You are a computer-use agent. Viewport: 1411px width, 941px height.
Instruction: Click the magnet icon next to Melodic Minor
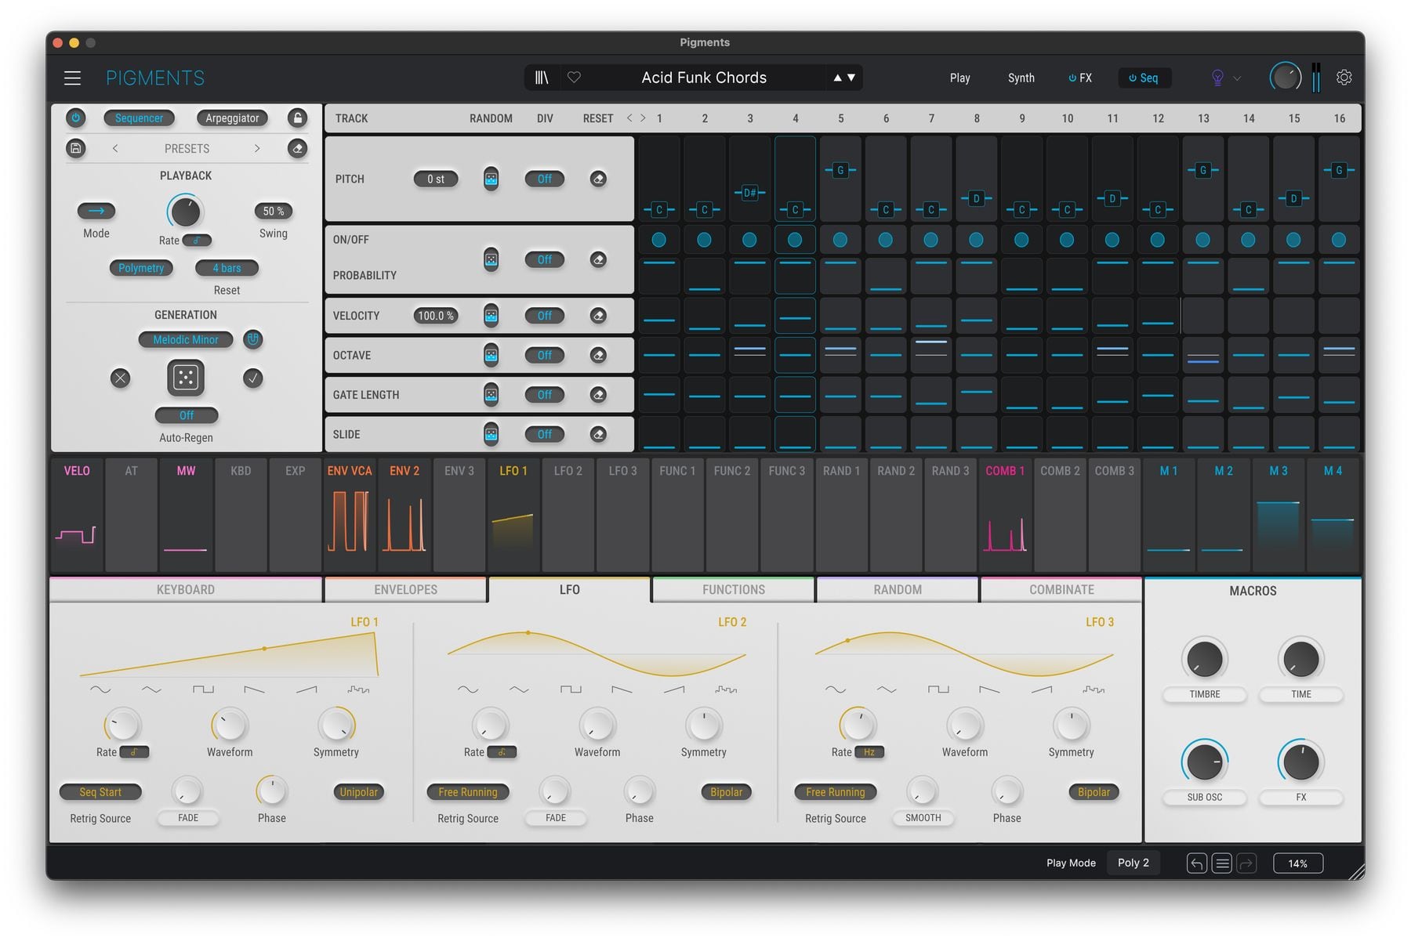(x=252, y=339)
